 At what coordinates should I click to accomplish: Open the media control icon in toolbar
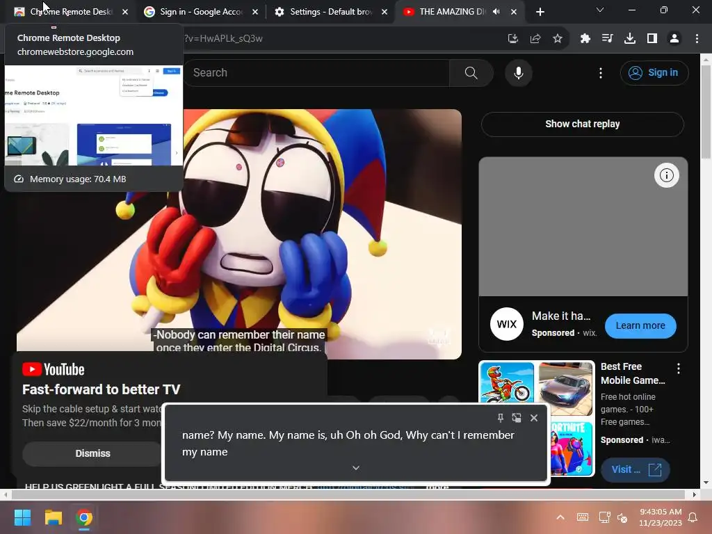coord(607,39)
